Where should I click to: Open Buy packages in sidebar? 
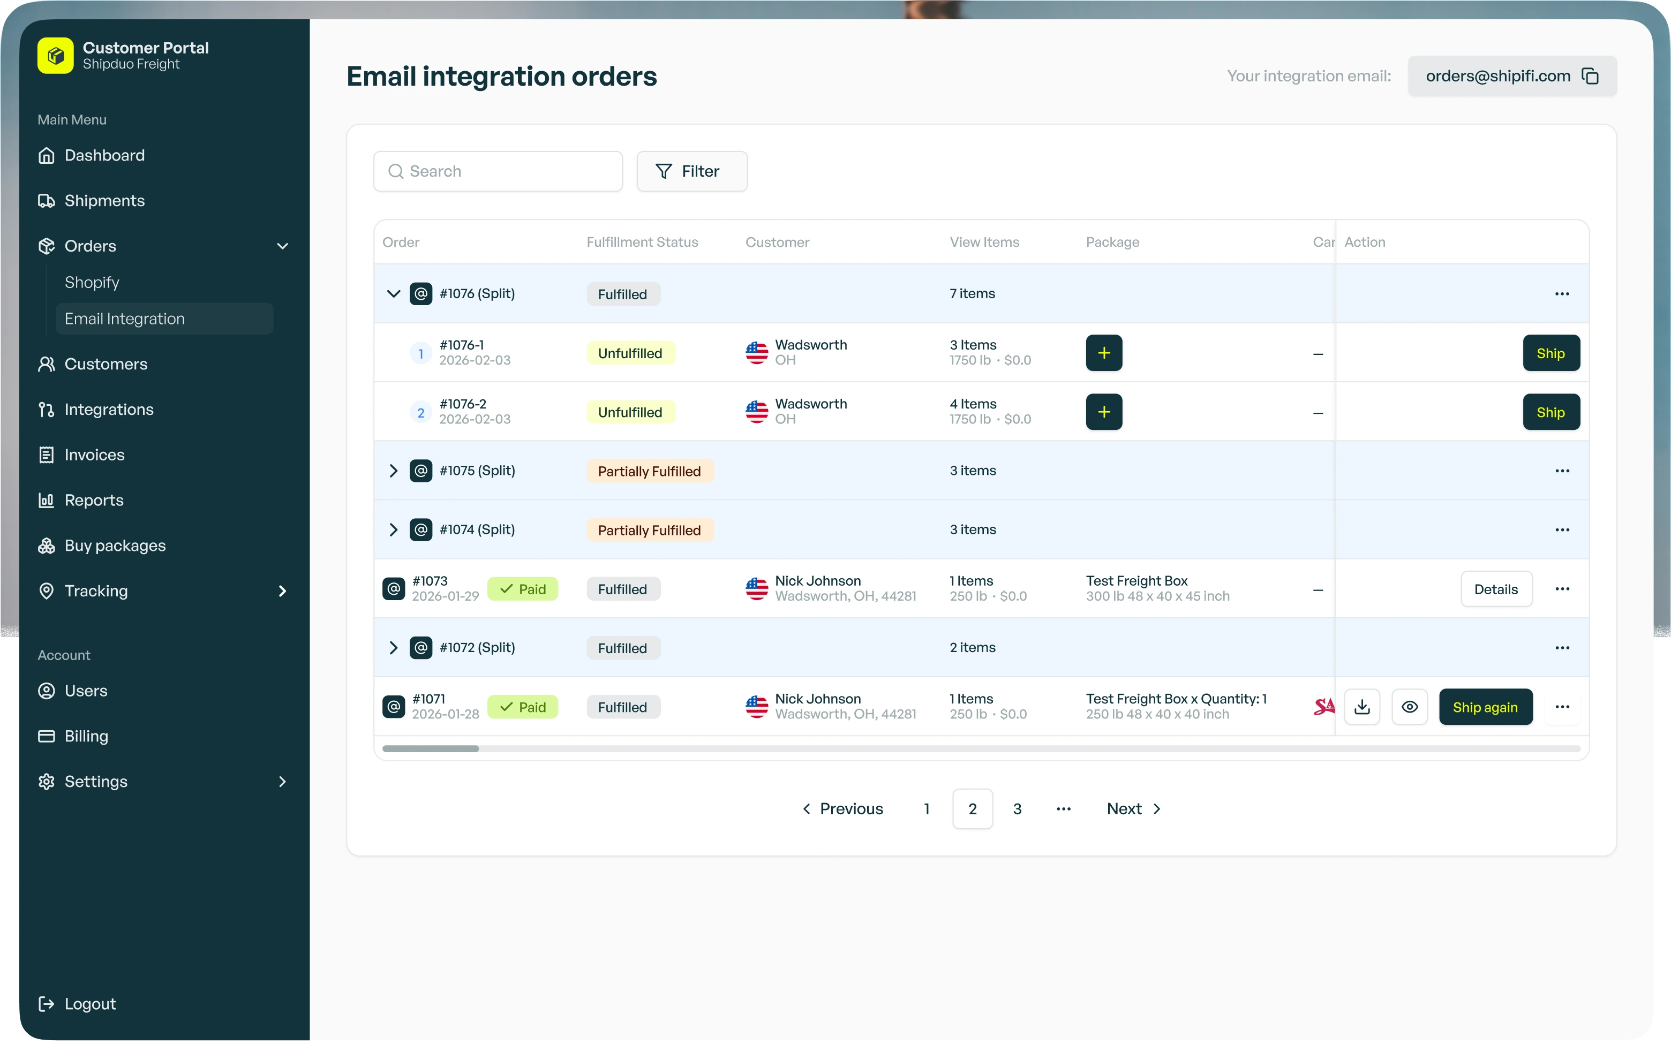(115, 546)
